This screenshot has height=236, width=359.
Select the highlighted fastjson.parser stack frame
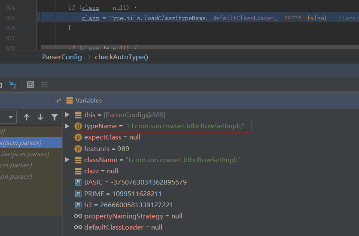pos(31,143)
